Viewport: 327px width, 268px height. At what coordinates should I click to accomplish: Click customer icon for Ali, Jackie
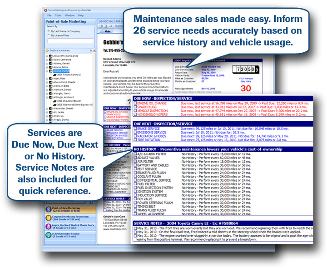(x=51, y=112)
